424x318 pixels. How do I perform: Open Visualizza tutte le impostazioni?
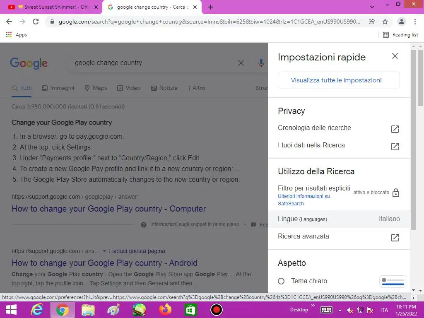click(339, 80)
